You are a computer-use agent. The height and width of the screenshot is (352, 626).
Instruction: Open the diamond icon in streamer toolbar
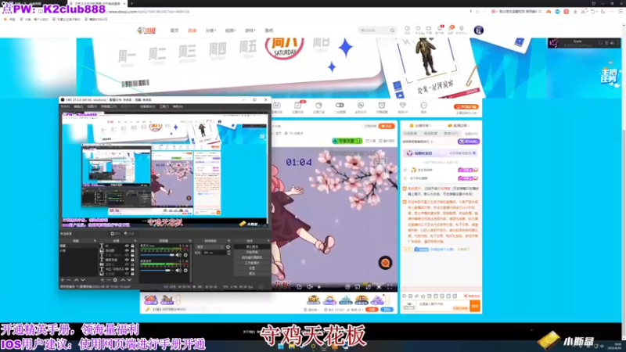pyautogui.click(x=402, y=106)
